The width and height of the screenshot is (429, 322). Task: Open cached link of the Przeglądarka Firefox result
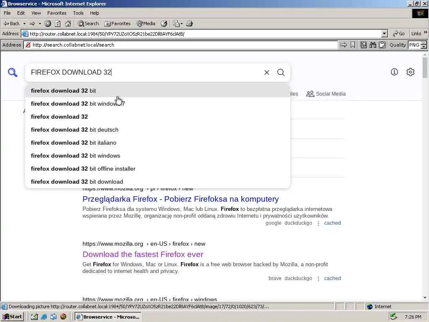pos(332,223)
